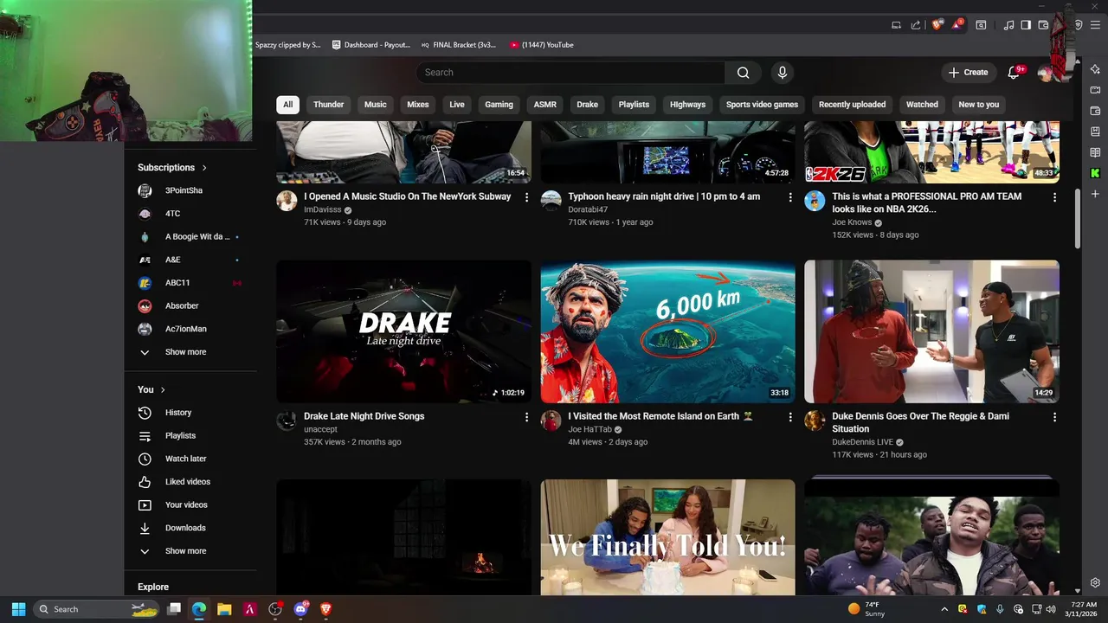
Task: Play Drake Late night drive thumbnail
Action: point(403,331)
